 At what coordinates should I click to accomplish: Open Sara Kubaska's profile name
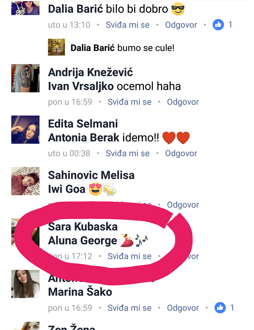click(83, 227)
